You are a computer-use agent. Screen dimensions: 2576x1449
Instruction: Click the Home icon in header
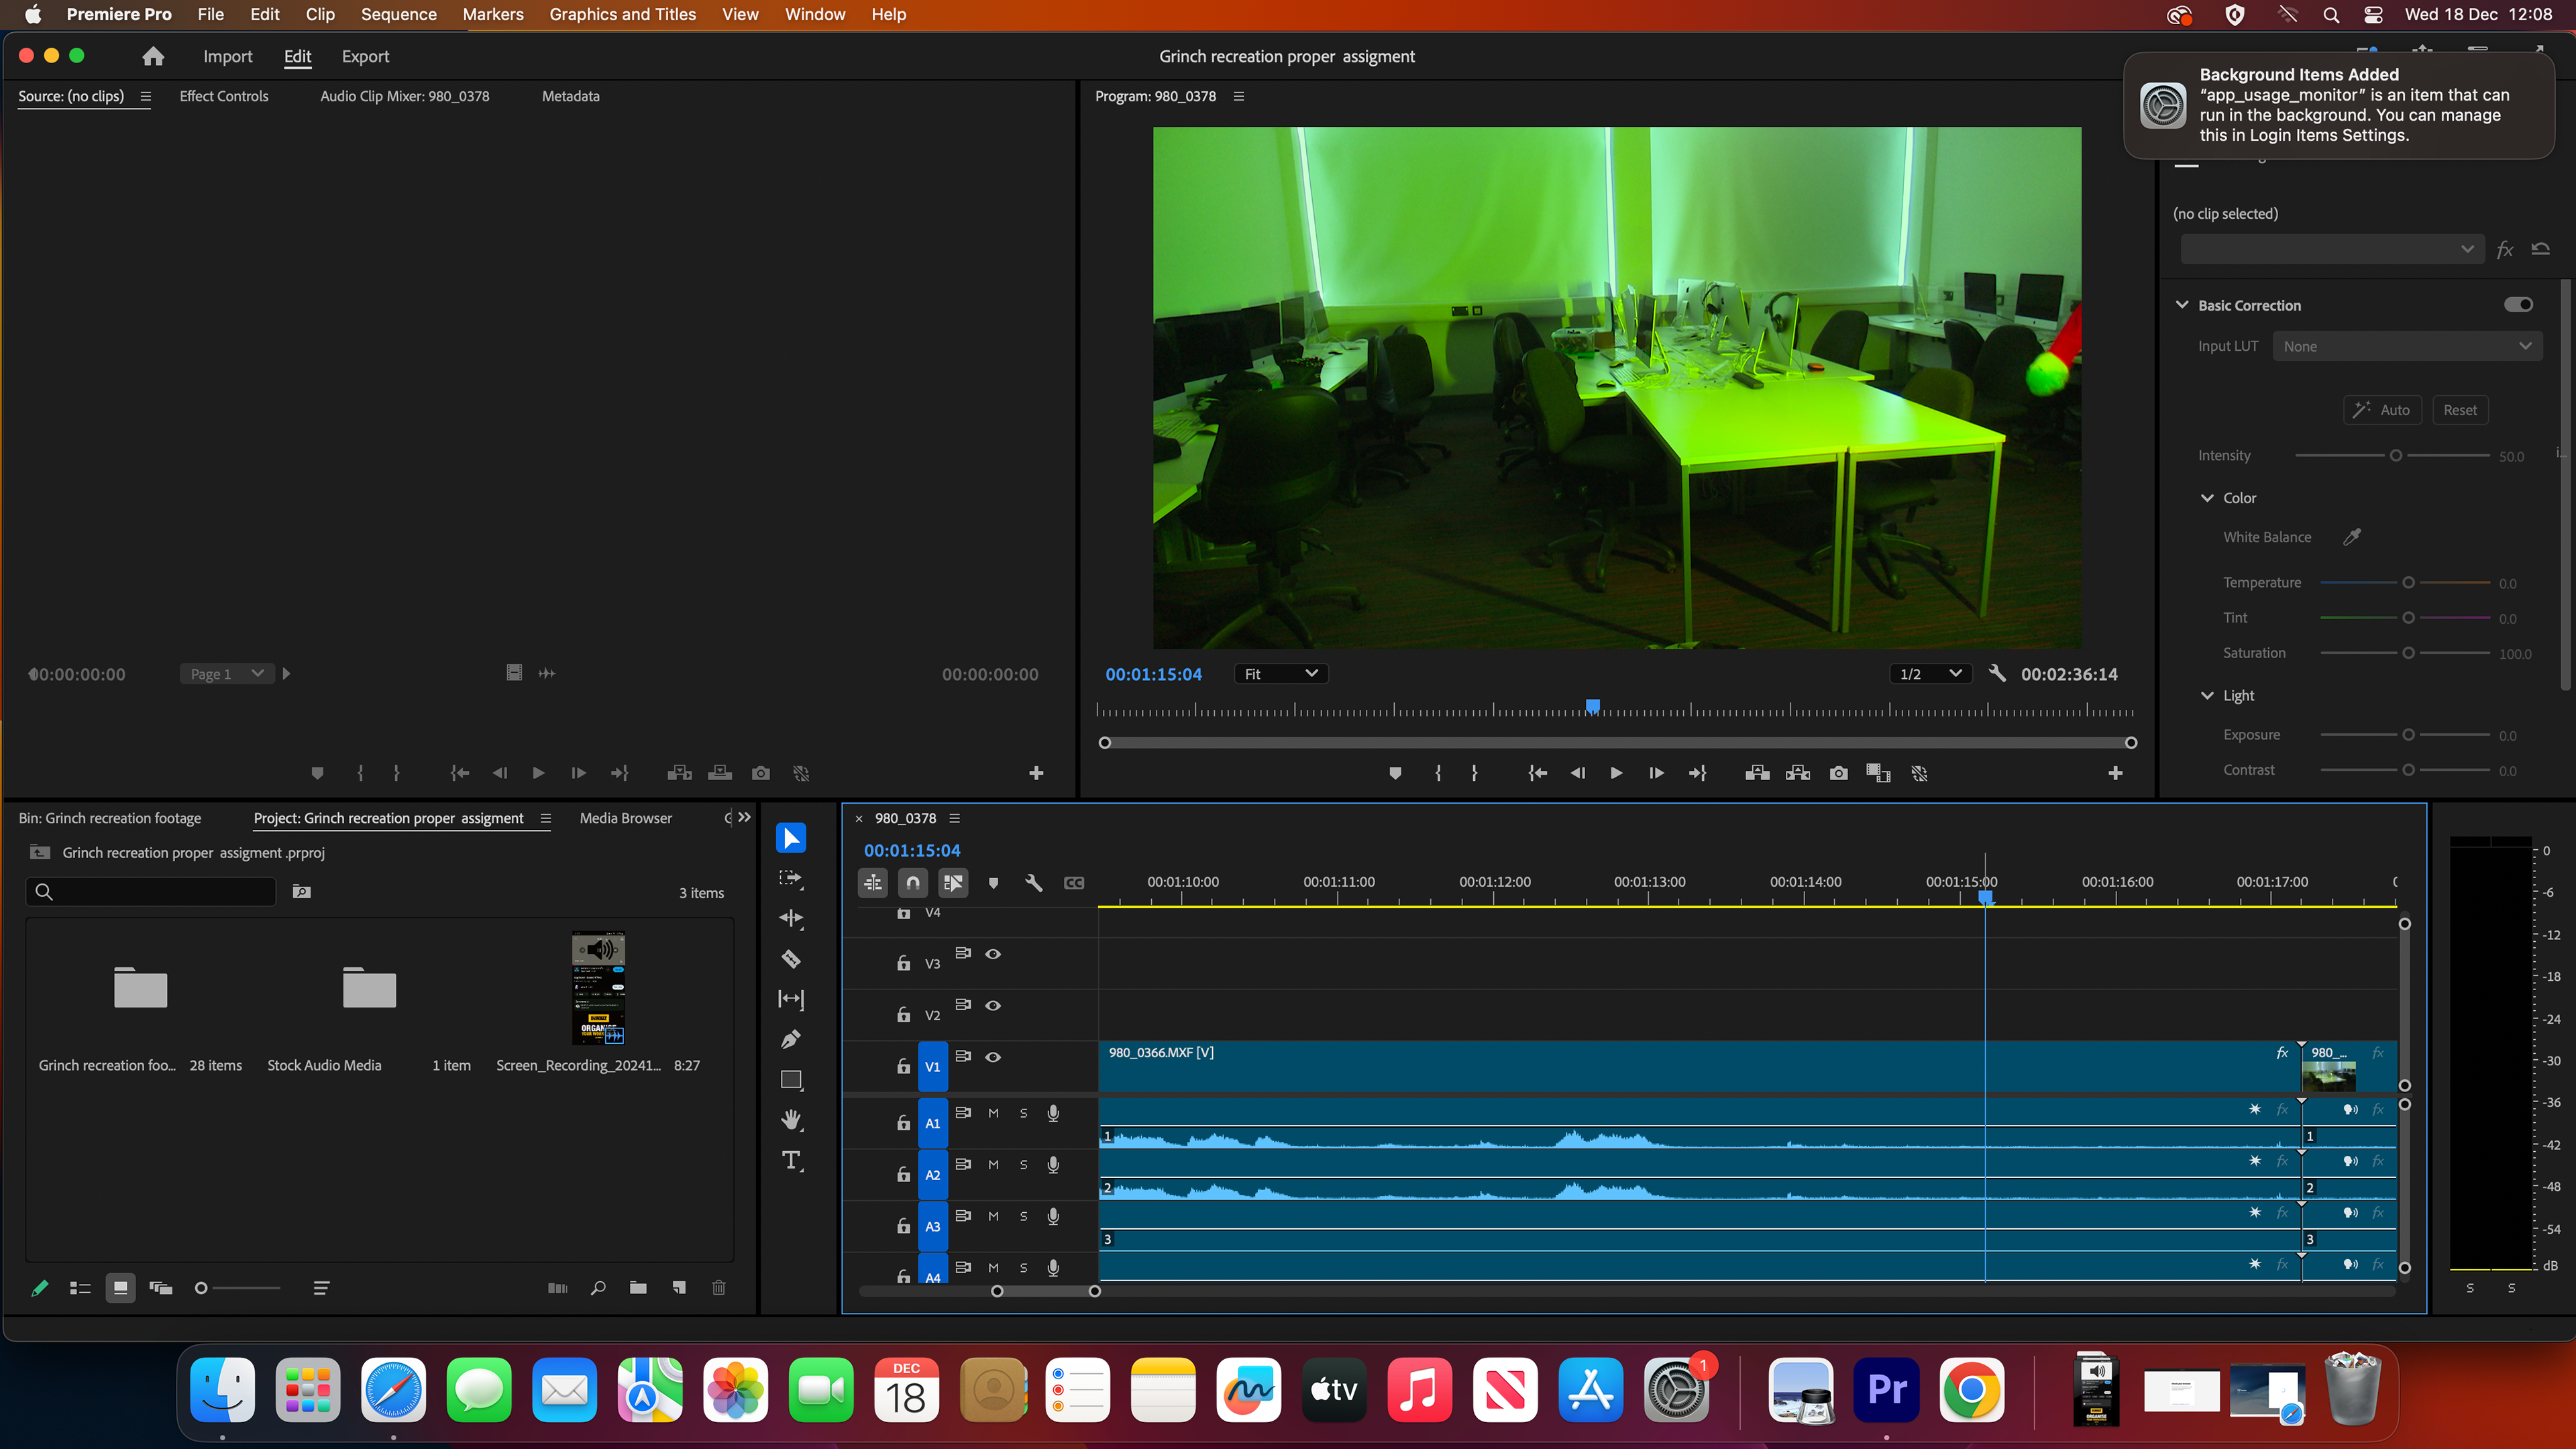[x=153, y=57]
